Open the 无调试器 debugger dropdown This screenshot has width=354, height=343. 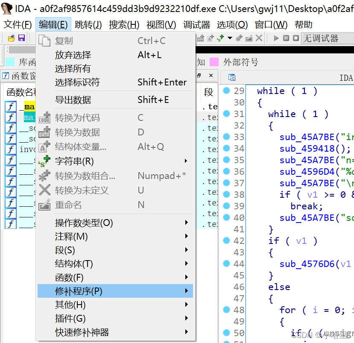[327, 38]
